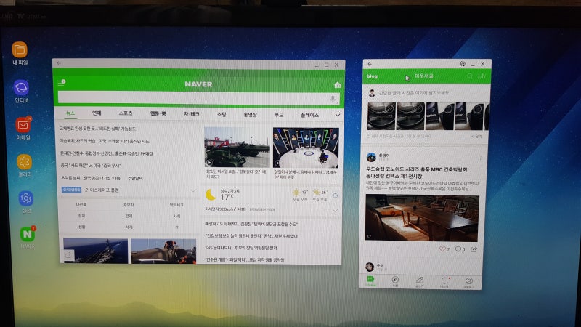
Task: Open the aircraft carrier news photo
Action: (x=95, y=251)
